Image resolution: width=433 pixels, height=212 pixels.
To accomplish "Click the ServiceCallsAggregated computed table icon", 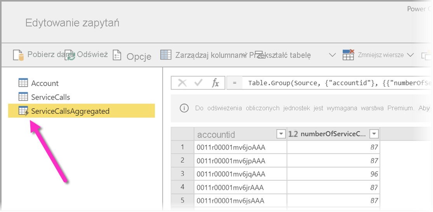I will [x=24, y=111].
